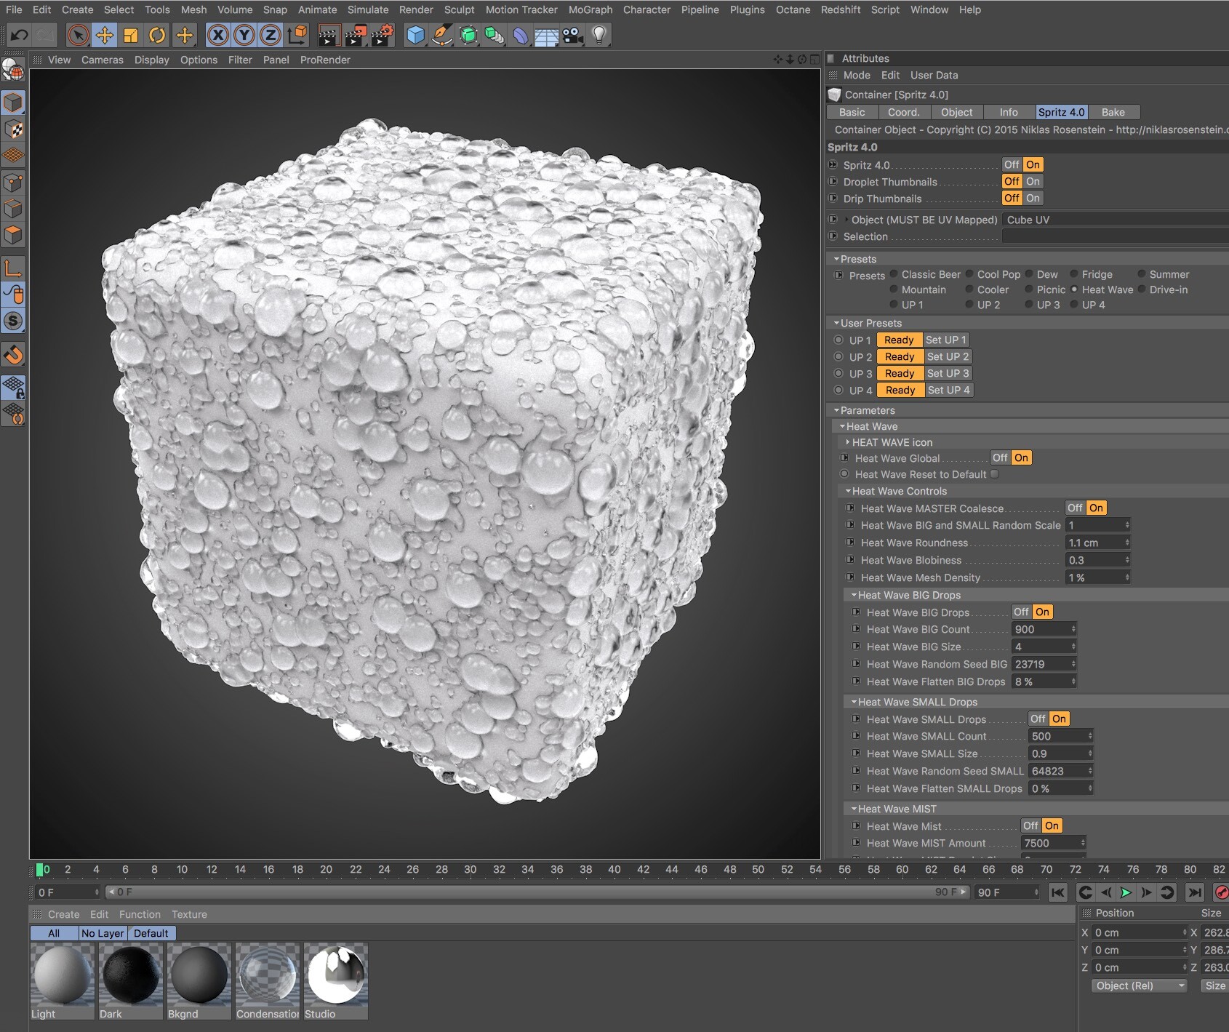Screen dimensions: 1229x1032
Task: Expand the HEAT WAVE icon group
Action: coord(848,442)
